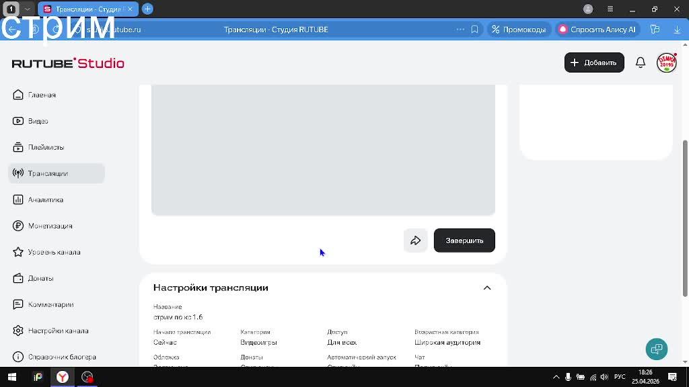Switch the РУС input language
Image resolution: width=689 pixels, height=387 pixels.
click(x=620, y=377)
